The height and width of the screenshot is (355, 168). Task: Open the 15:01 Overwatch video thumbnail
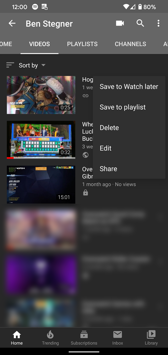(41, 185)
